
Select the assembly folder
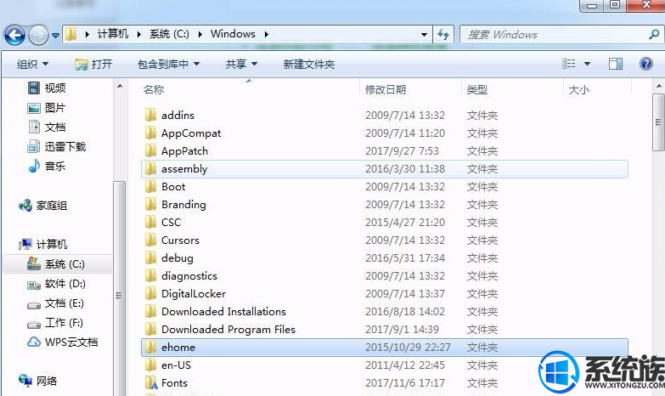click(x=384, y=168)
